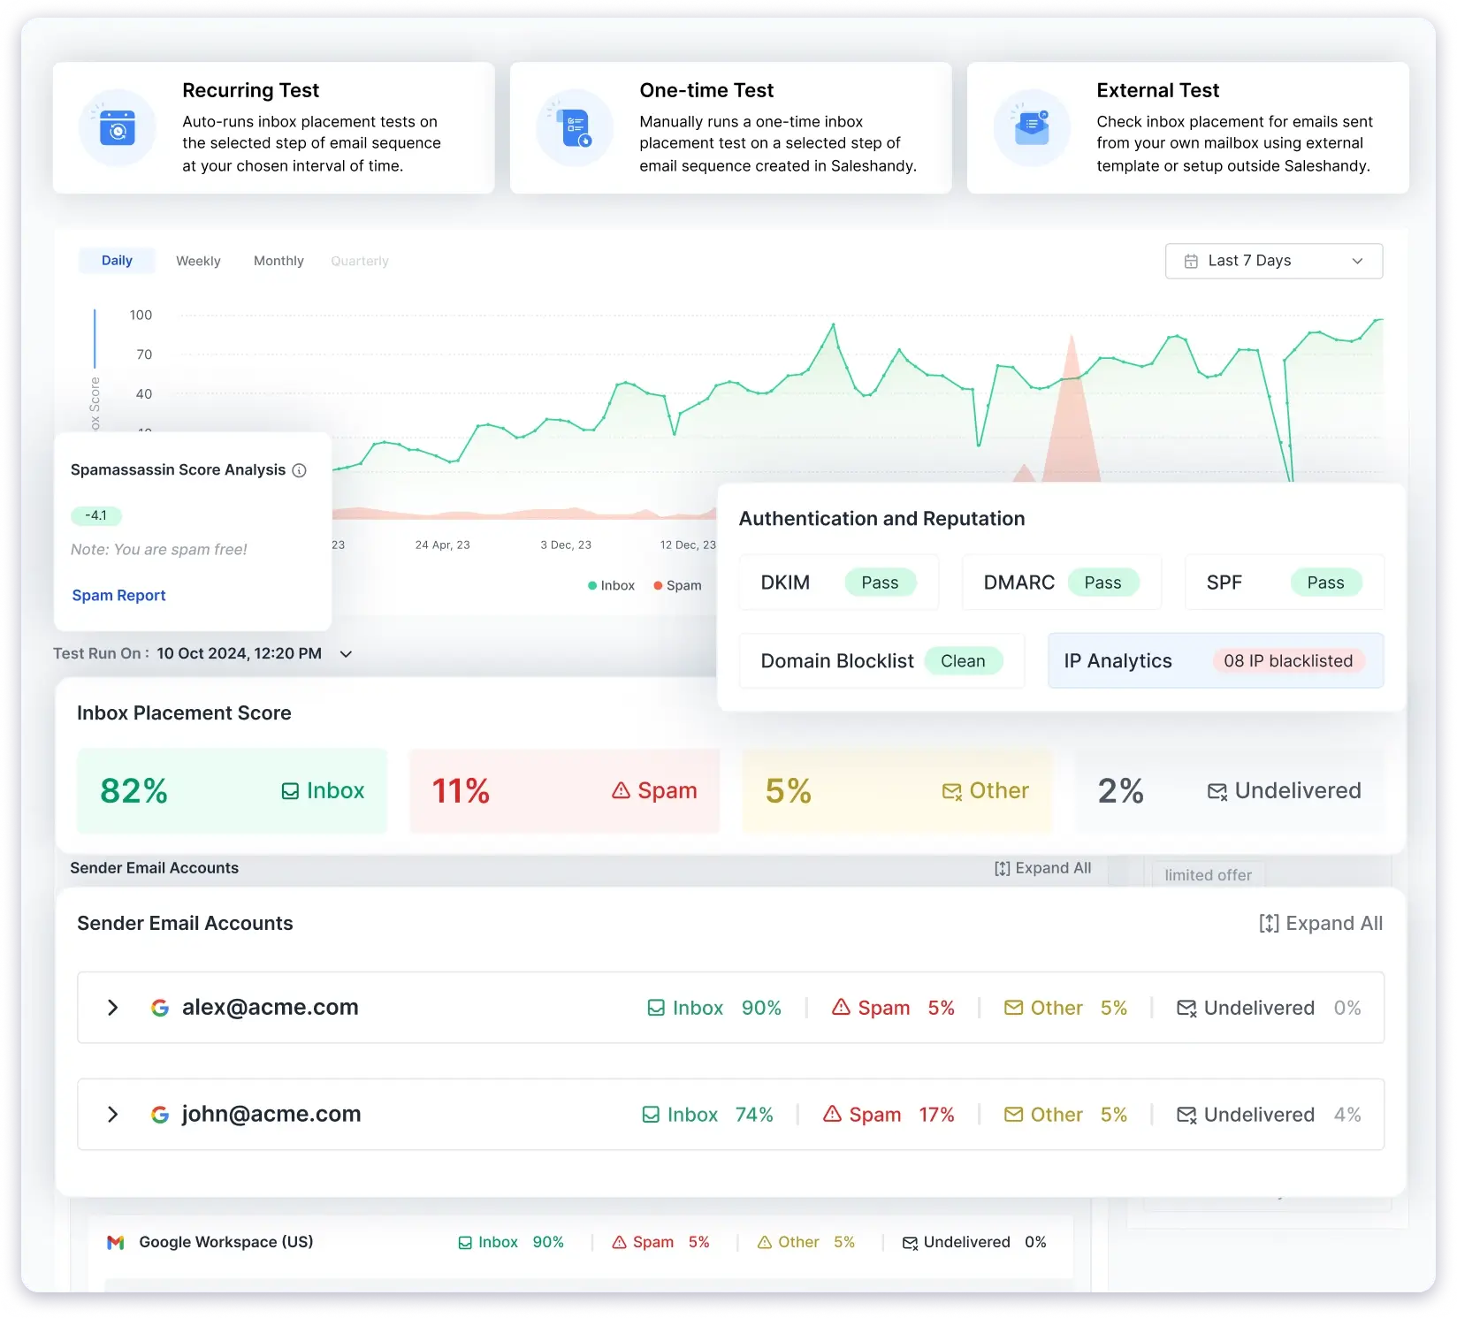This screenshot has height=1318, width=1457.
Task: Open the Spam Report link
Action: click(x=118, y=596)
